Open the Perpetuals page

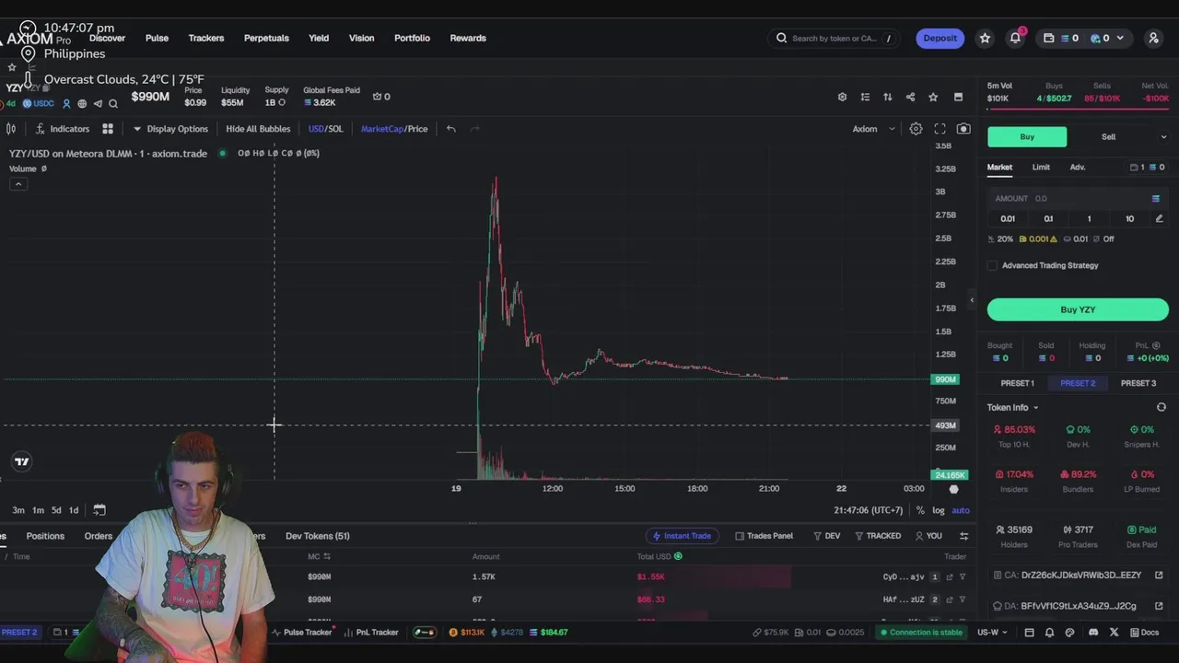266,38
